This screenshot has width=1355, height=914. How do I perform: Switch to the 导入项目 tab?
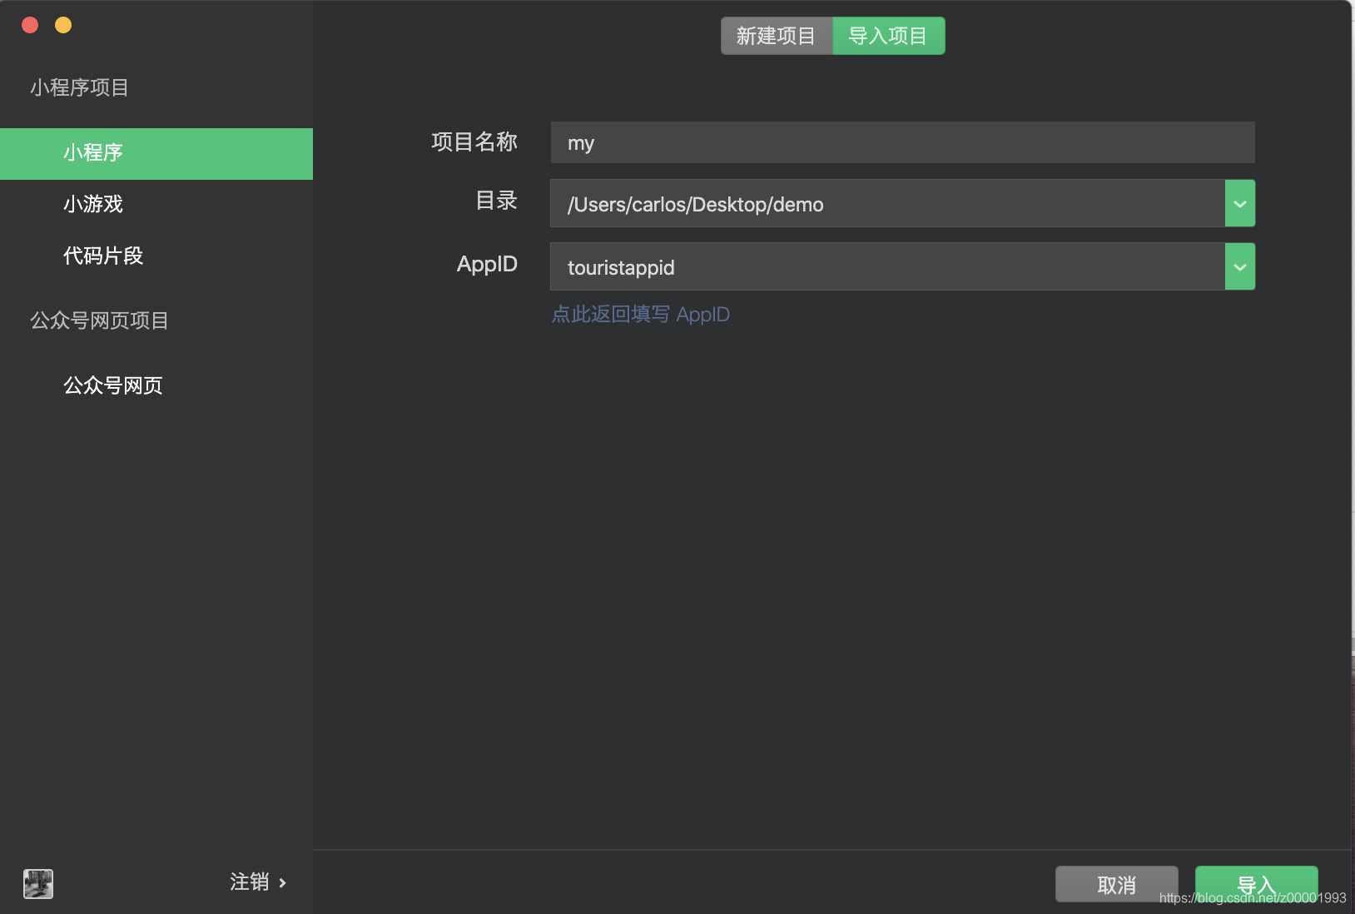888,36
